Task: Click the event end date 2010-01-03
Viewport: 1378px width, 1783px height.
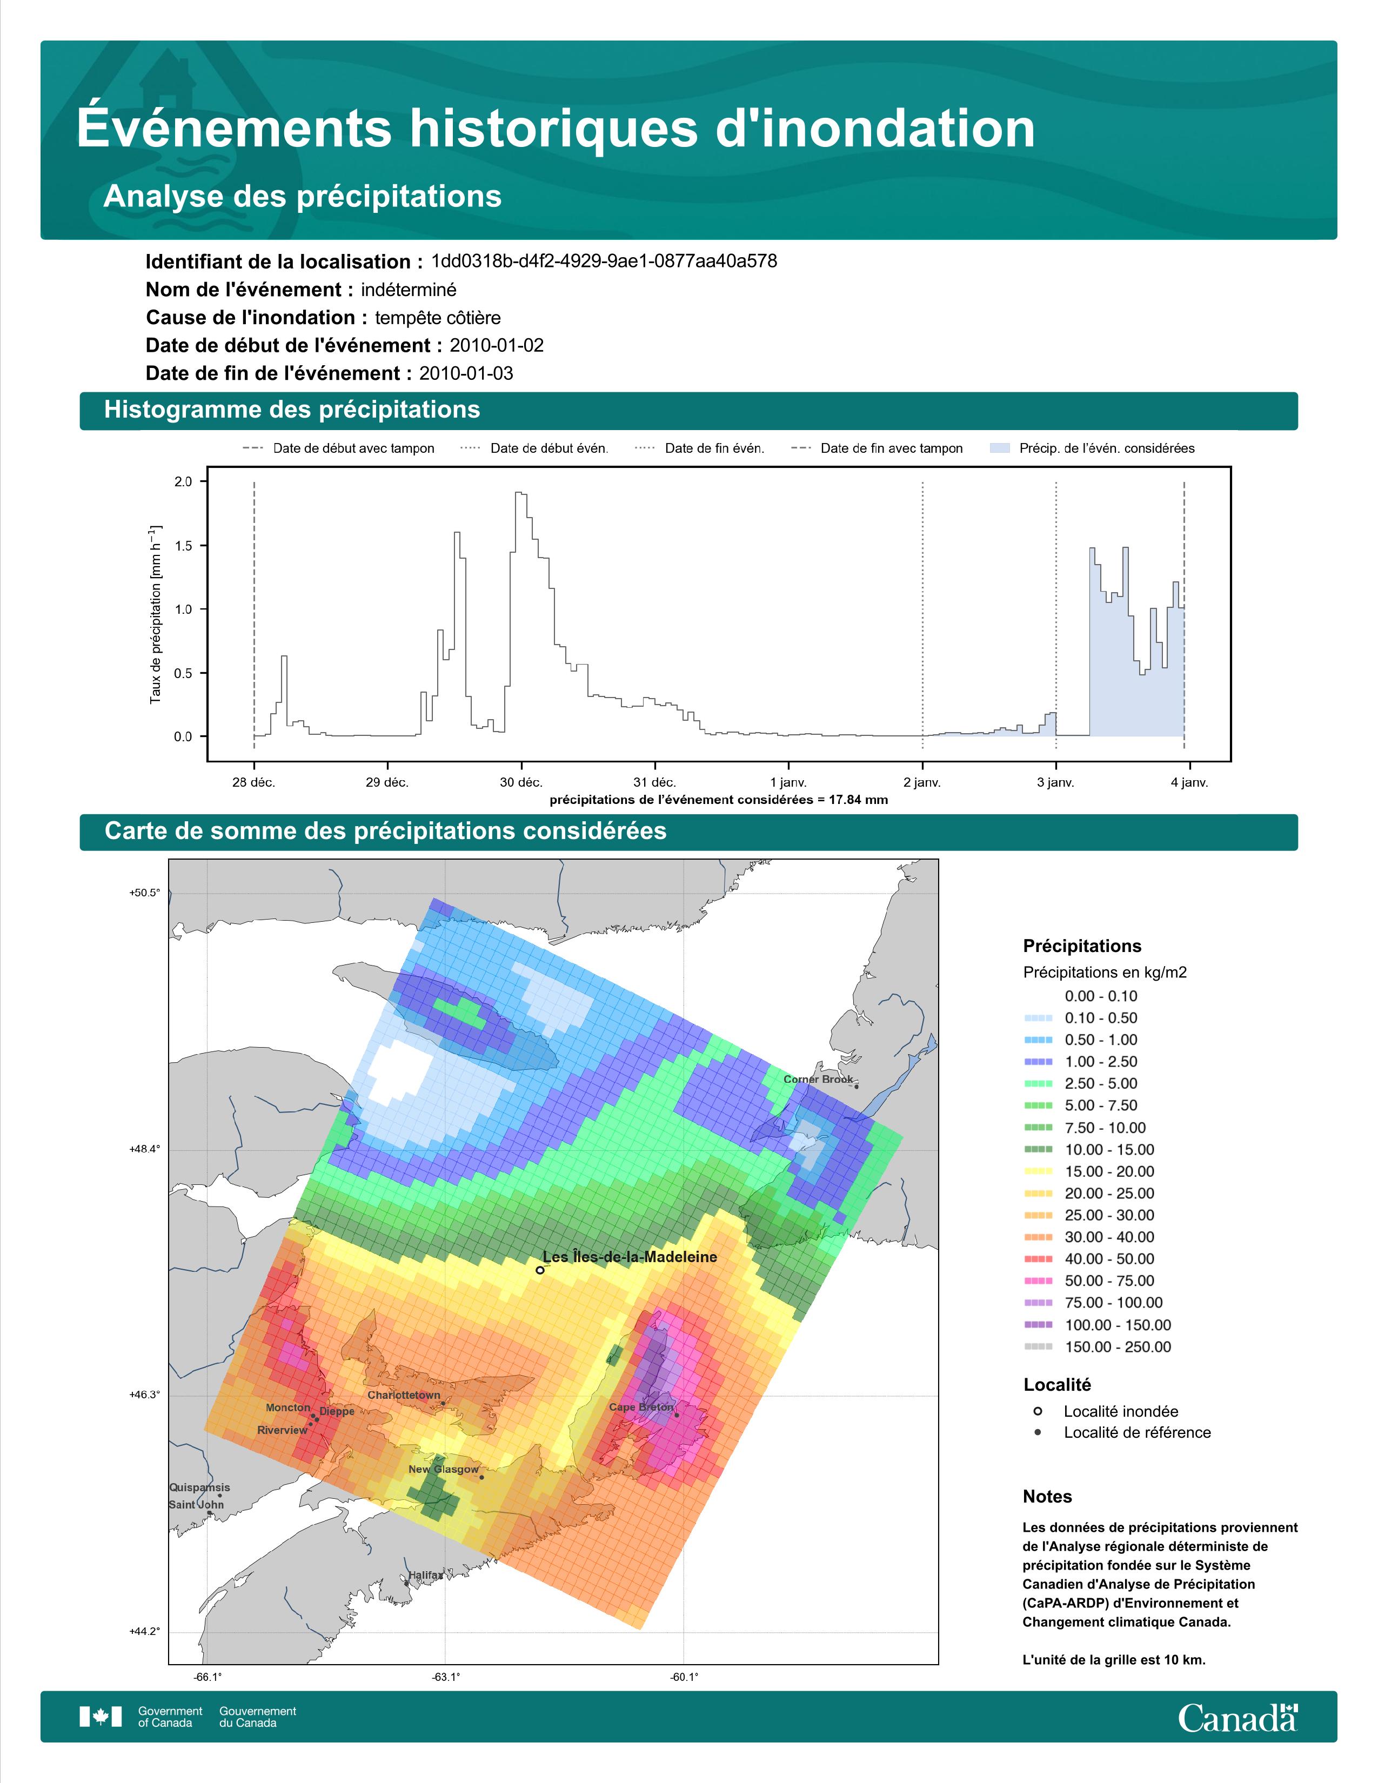Action: (x=466, y=373)
